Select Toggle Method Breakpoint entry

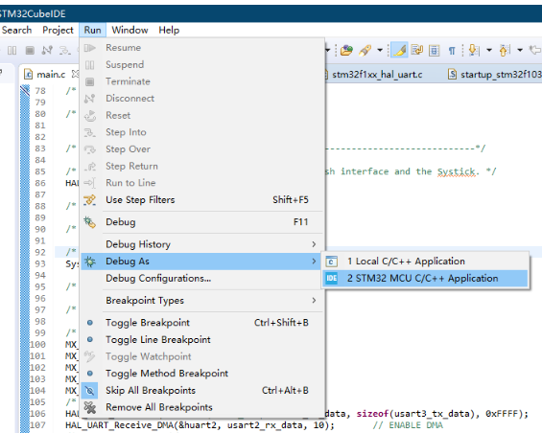click(x=201, y=374)
